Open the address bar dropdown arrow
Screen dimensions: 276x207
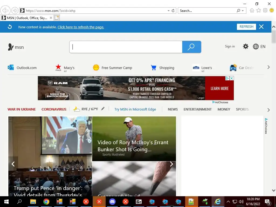[168, 11]
